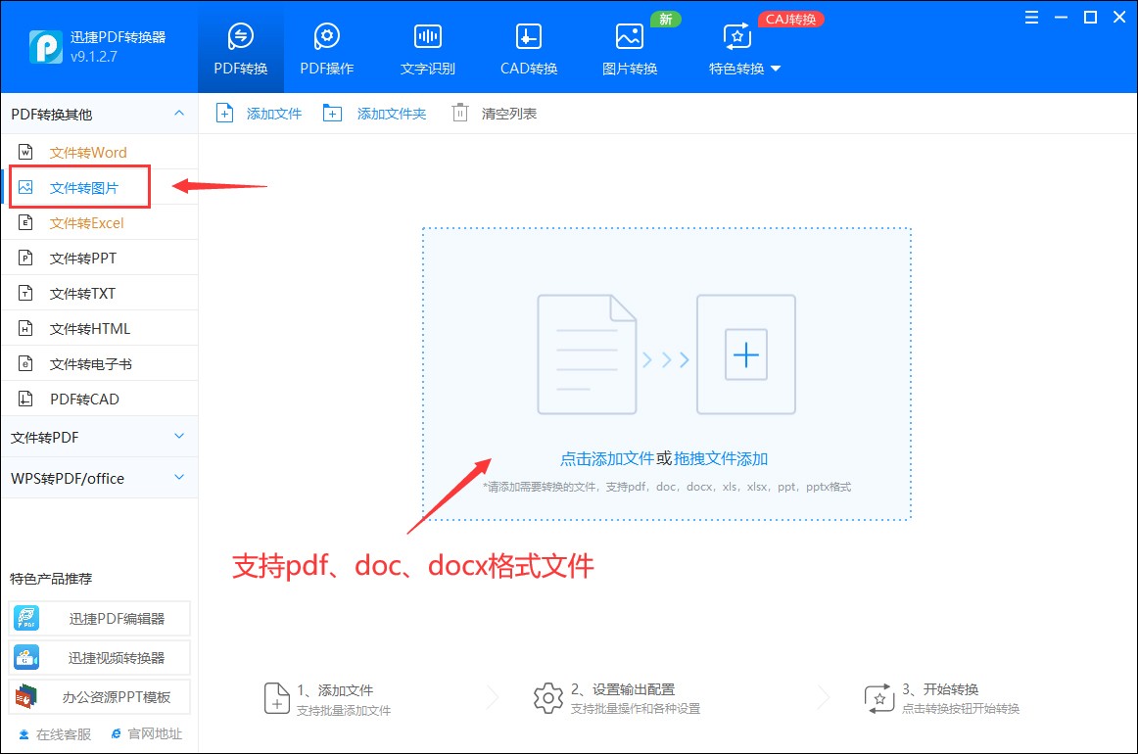Click the add-file plus icon in toolbar

[x=225, y=114]
